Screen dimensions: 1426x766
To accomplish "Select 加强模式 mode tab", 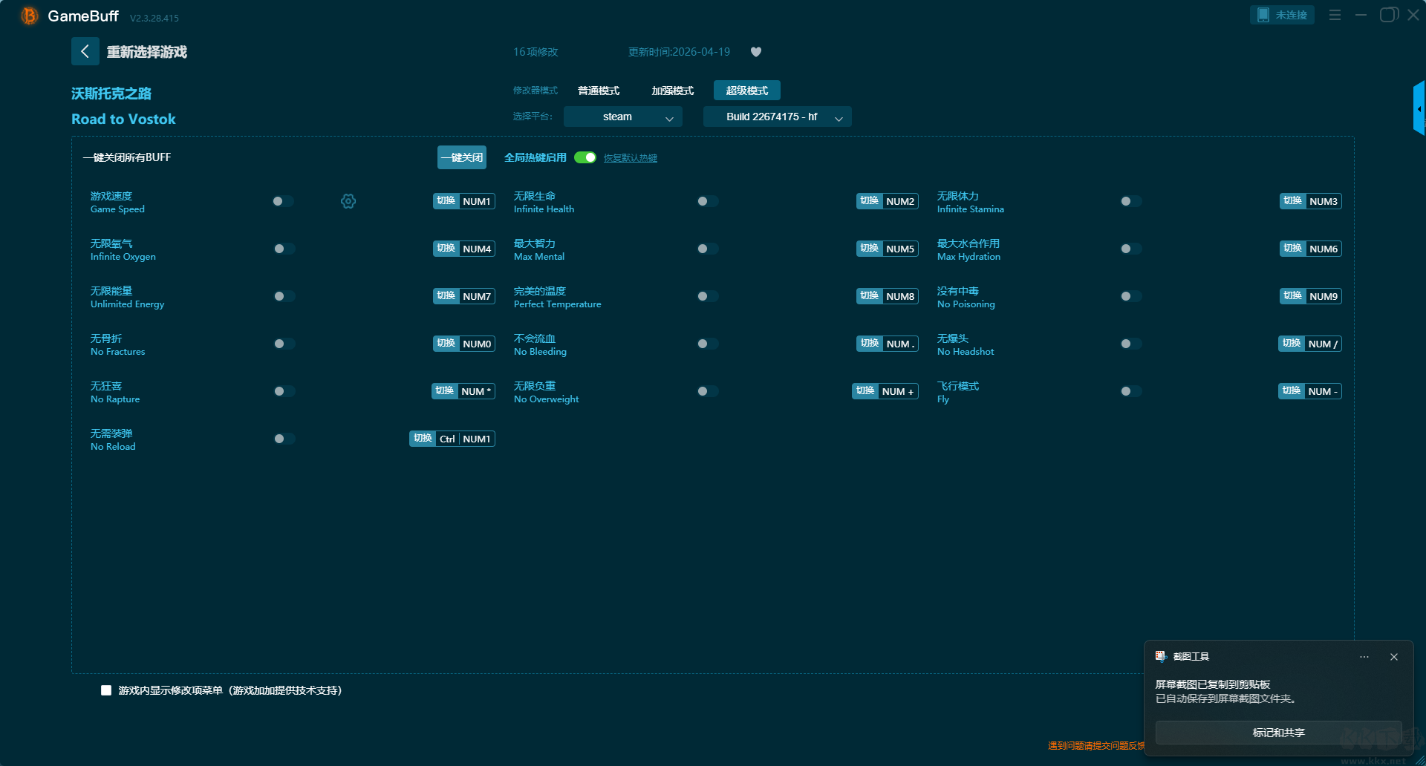I will [x=673, y=91].
